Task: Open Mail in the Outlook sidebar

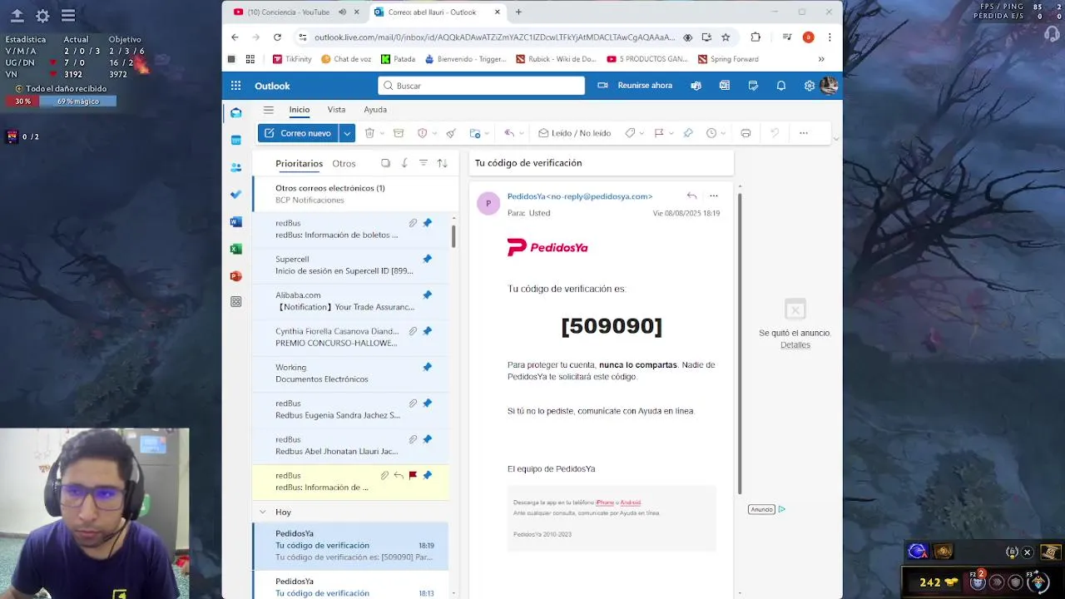Action: tap(236, 113)
